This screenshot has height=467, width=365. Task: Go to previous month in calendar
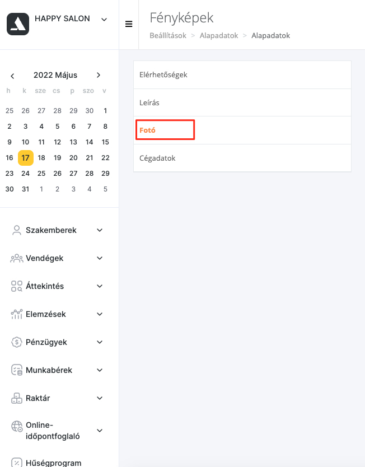(12, 76)
